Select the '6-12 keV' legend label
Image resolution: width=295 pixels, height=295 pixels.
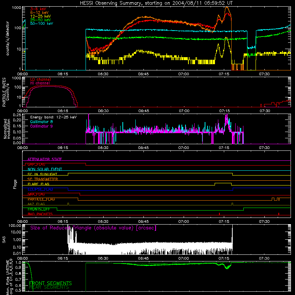(x=39, y=13)
